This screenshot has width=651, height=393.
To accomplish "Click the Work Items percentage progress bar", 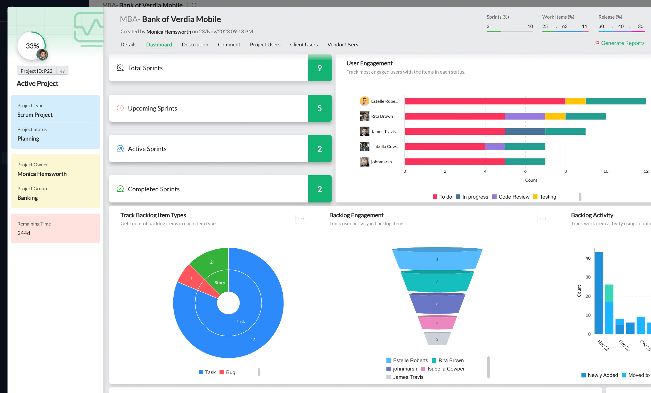I will coord(565,32).
